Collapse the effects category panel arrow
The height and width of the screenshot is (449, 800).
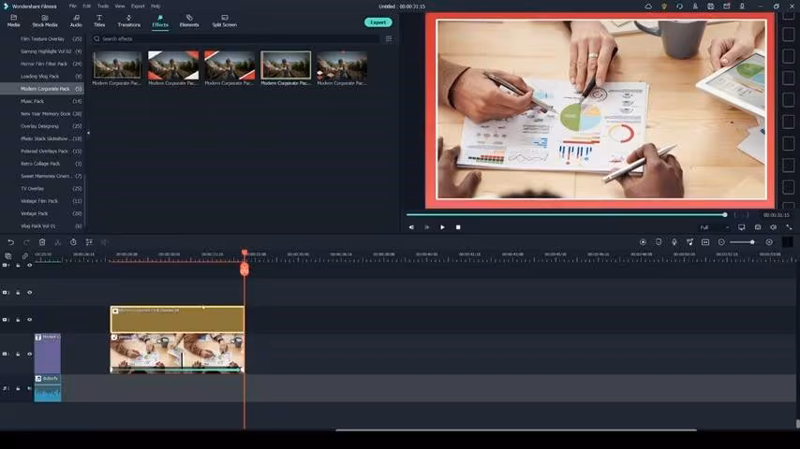pos(88,133)
